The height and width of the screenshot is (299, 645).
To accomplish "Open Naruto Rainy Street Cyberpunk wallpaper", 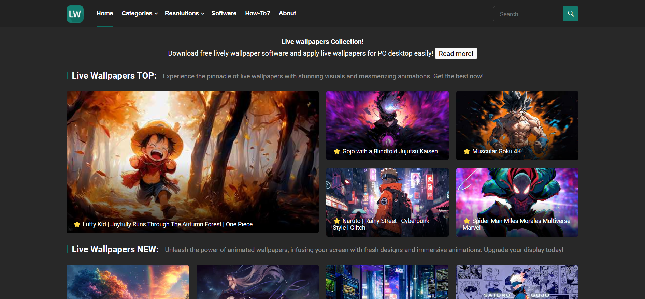I will pyautogui.click(x=387, y=202).
